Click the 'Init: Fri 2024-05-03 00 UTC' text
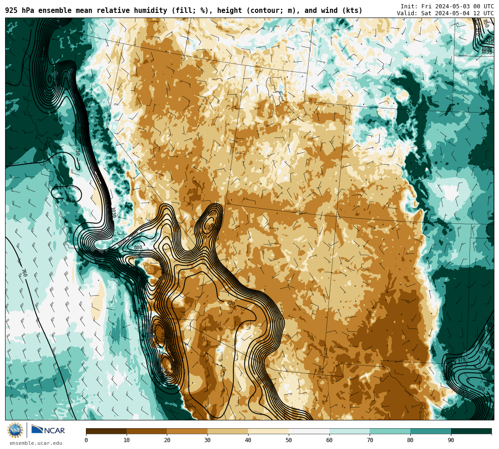Image resolution: width=499 pixels, height=449 pixels. click(447, 6)
